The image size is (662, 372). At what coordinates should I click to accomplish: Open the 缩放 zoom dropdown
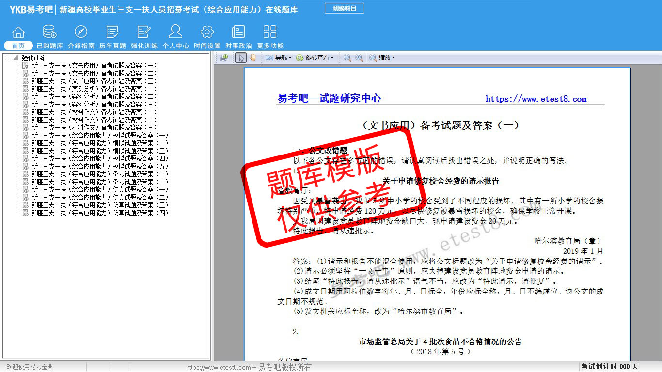(x=383, y=58)
